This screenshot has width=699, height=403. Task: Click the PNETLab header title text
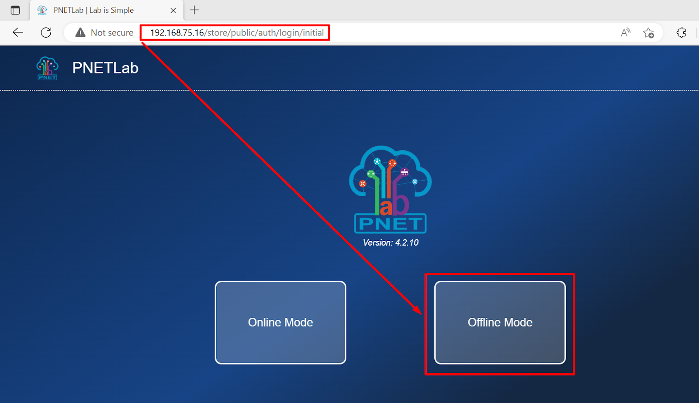point(105,68)
